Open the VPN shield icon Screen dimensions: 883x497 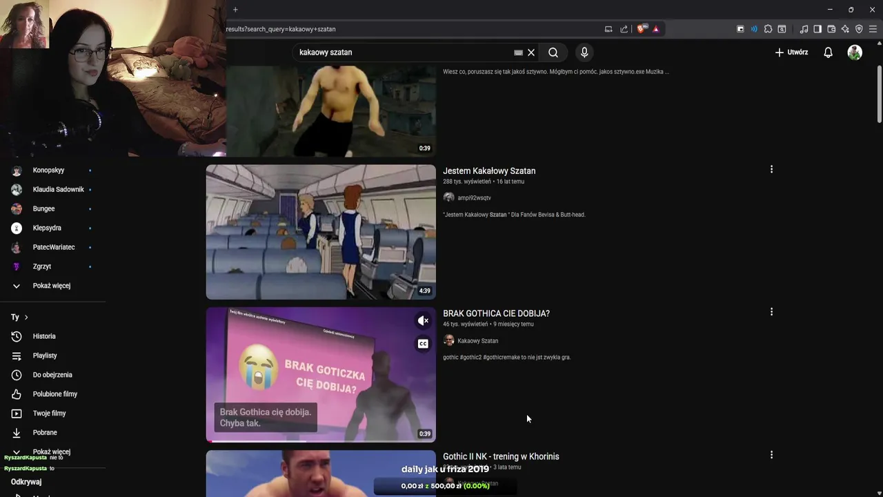coord(859,29)
